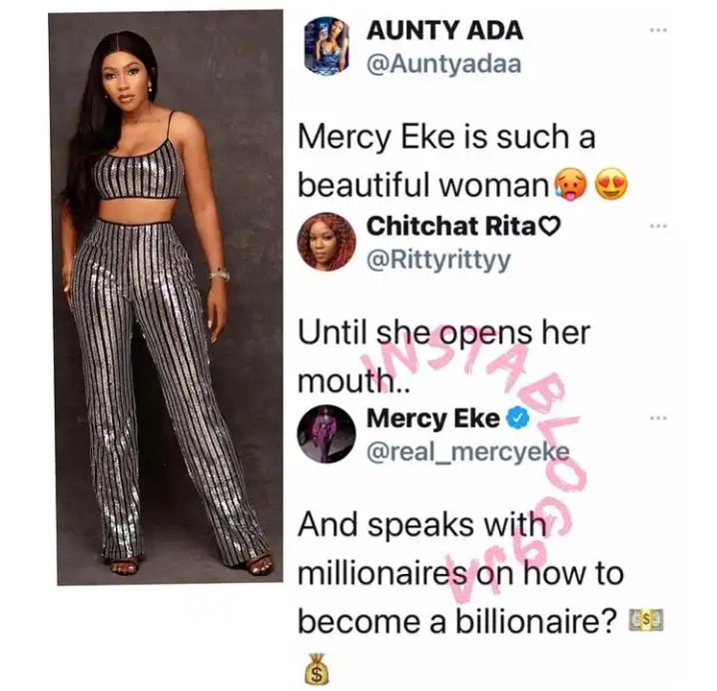
Task: Click the tweet text 'Until she opens her mouth'
Action: 443,356
